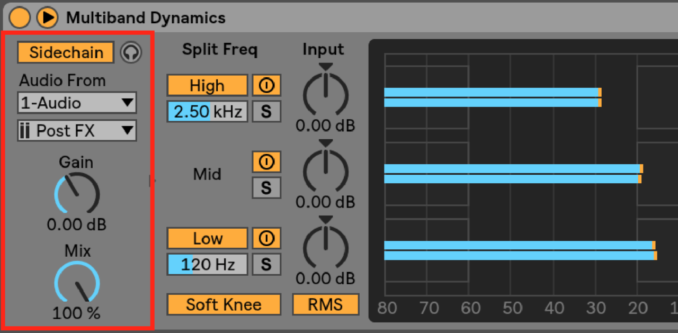
Task: Enable the Sidechain section
Action: [x=65, y=52]
